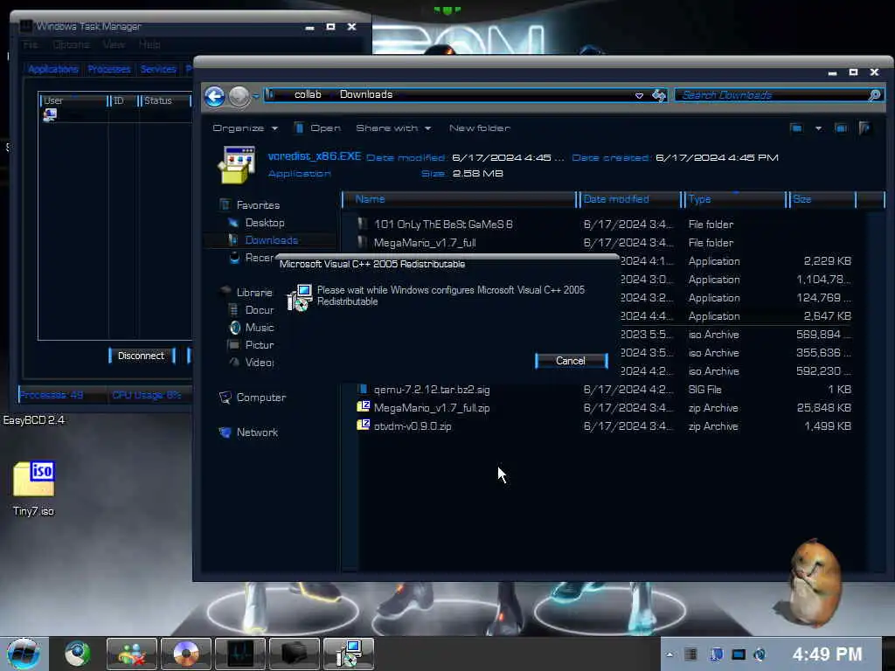This screenshot has height=671, width=895.
Task: Expand the view options dropdown arrow
Action: pos(818,128)
